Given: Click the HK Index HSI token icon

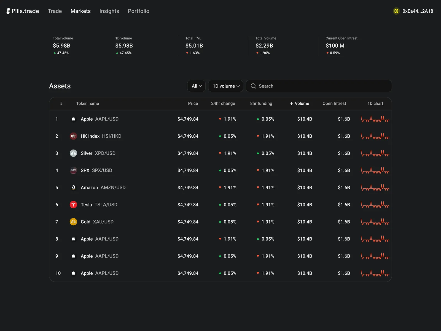Looking at the screenshot, I should 73,136.
